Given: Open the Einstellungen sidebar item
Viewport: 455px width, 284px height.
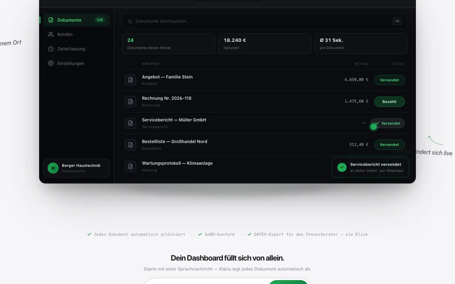Looking at the screenshot, I should [76, 64].
